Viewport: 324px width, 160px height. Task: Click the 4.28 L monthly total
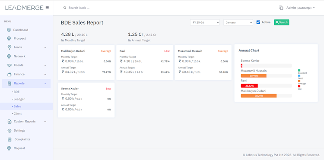tap(67, 35)
